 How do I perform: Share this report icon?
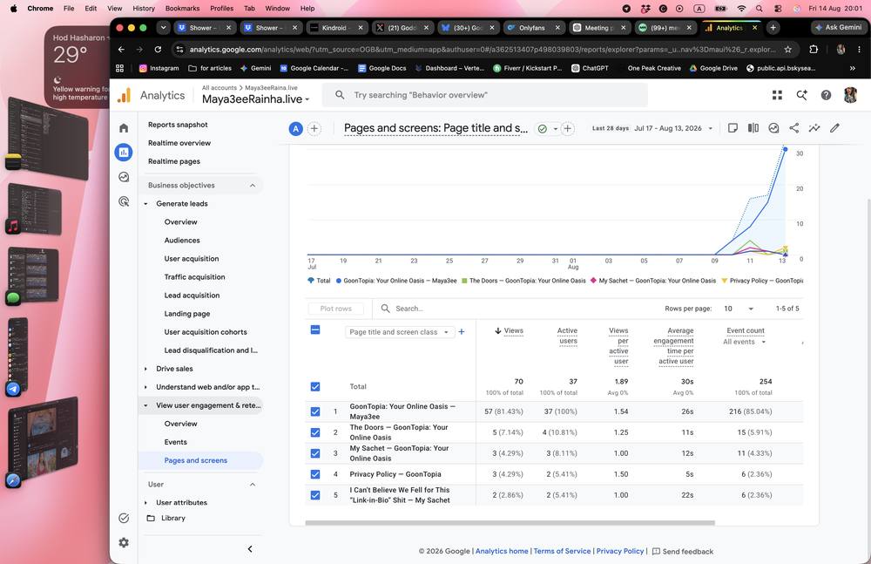tap(793, 128)
